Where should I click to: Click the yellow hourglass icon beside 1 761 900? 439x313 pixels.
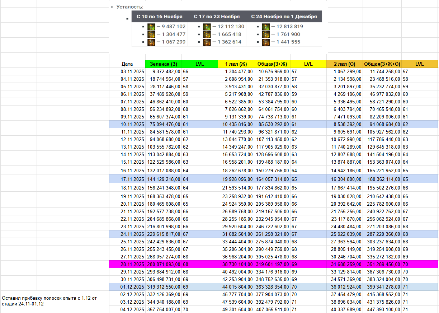(x=265, y=34)
